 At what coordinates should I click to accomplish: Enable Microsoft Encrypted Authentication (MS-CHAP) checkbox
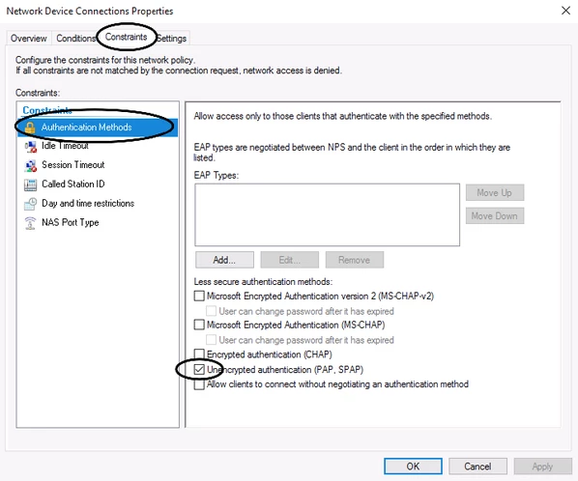pos(199,325)
